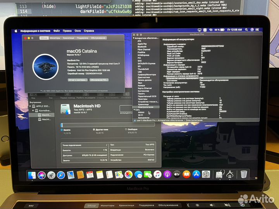This screenshot has width=279, height=209.
Task: Select NVMExpress in hardware list
Action: click(x=143, y=55)
